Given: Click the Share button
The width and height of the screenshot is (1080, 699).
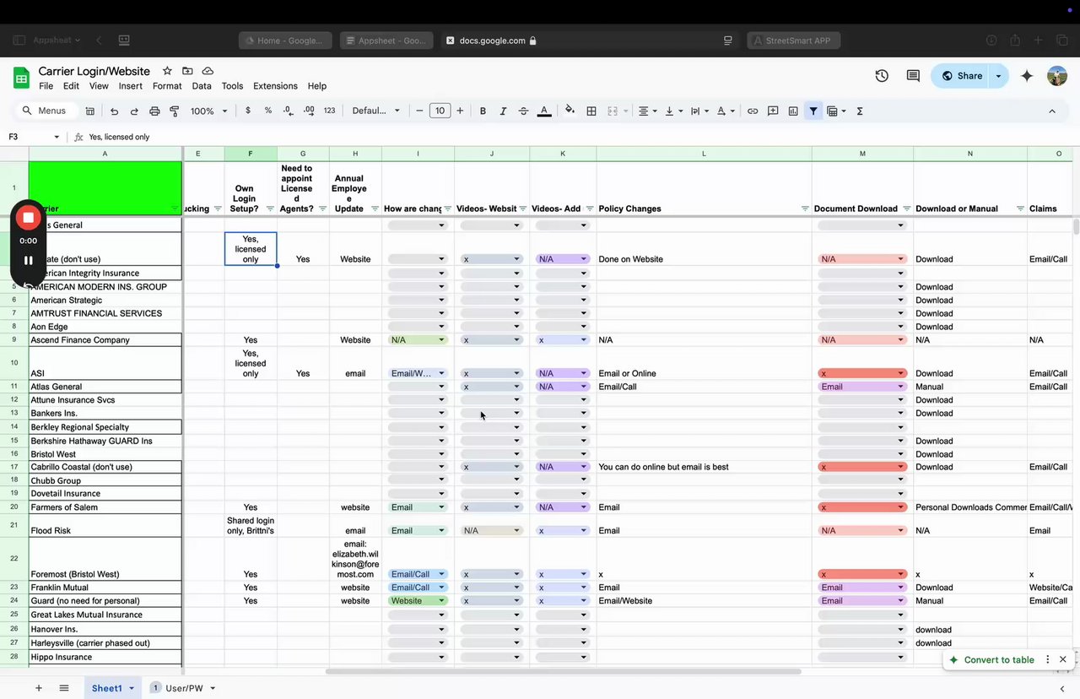Looking at the screenshot, I should (x=962, y=76).
